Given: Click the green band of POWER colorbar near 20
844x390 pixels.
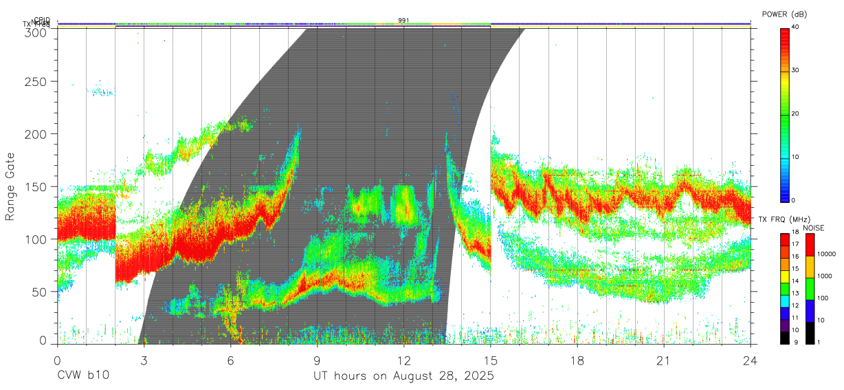Looking at the screenshot, I should 784,114.
